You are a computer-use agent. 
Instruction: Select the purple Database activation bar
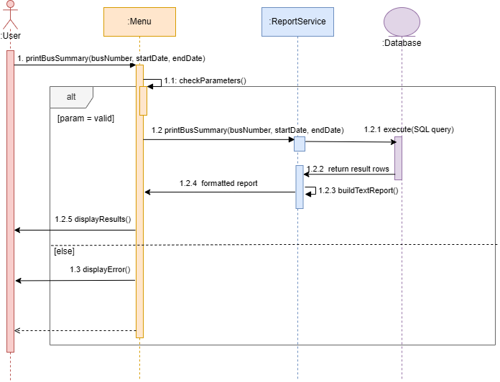click(x=398, y=158)
